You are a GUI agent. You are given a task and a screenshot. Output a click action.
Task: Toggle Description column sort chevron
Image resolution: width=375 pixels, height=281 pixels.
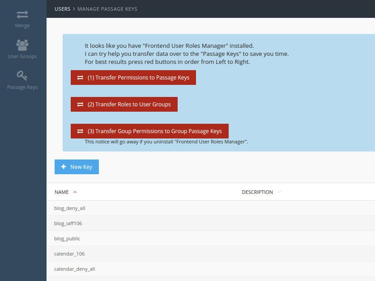point(279,192)
